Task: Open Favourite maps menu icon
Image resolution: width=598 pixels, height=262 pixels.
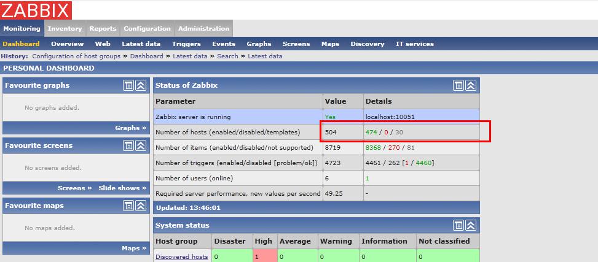Action: pyautogui.click(x=128, y=206)
